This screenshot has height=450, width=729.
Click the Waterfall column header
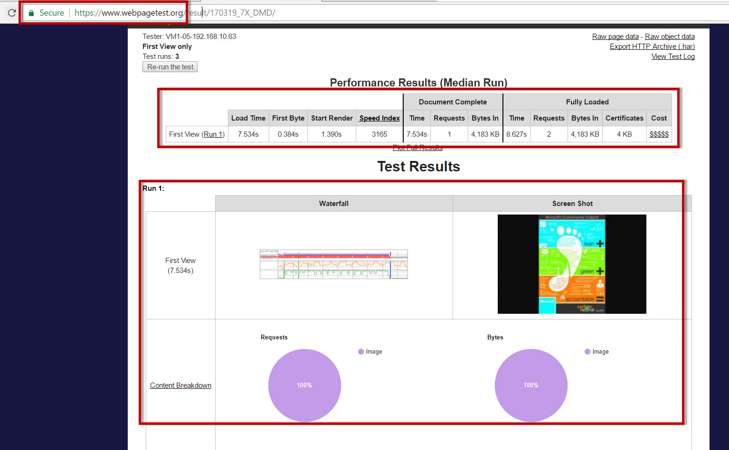click(334, 204)
